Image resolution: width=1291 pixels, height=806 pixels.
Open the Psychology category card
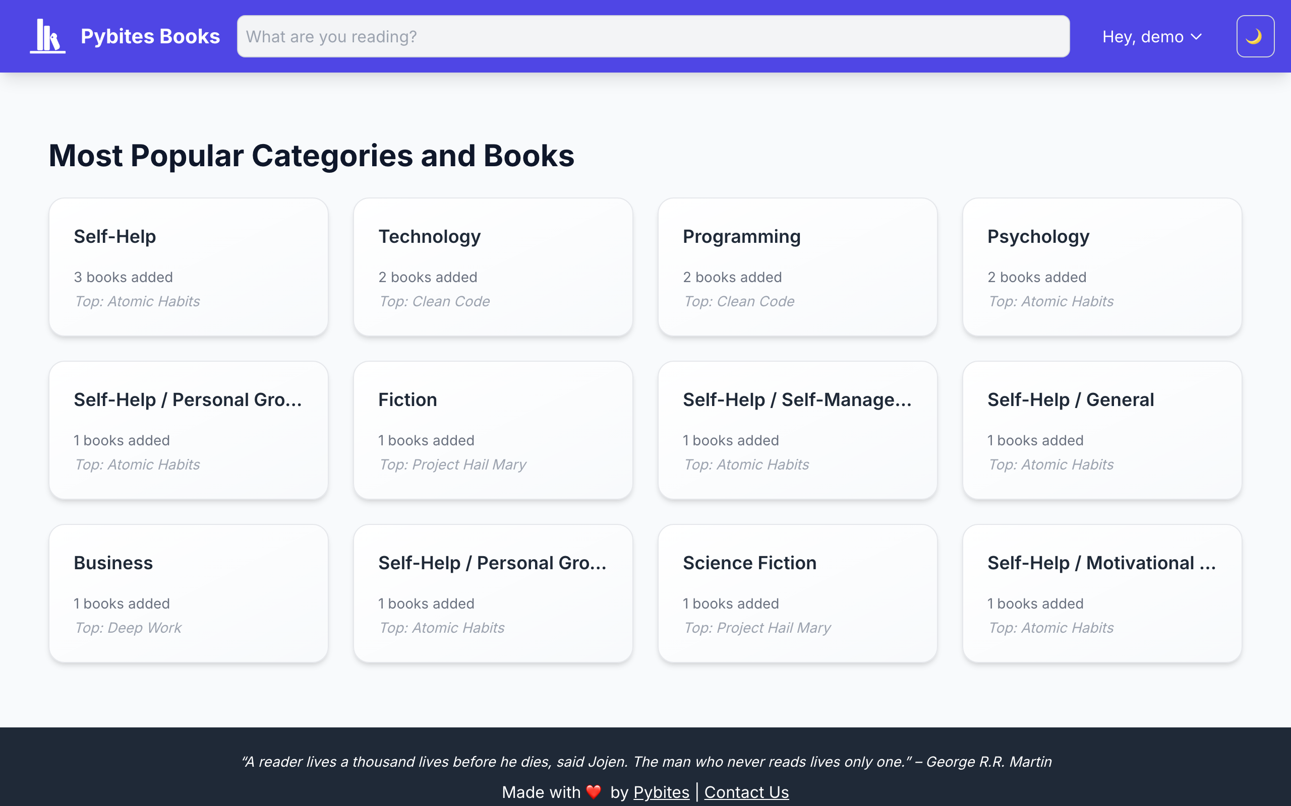[x=1102, y=266]
